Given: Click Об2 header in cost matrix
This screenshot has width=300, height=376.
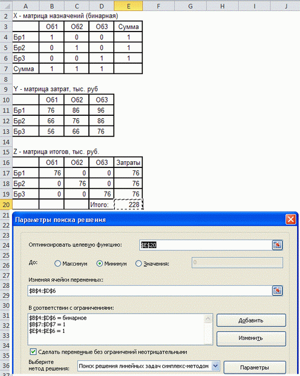Looking at the screenshot, I should [76, 99].
